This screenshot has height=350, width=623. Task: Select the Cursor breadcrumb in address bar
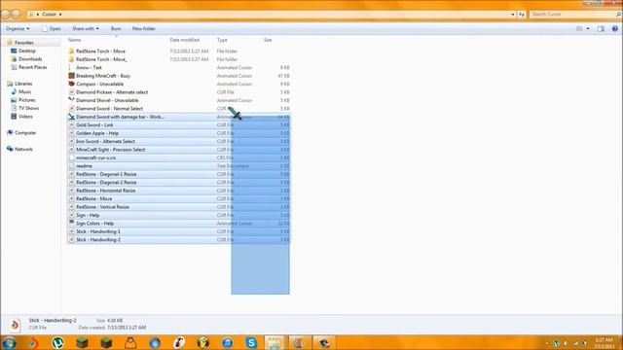49,15
